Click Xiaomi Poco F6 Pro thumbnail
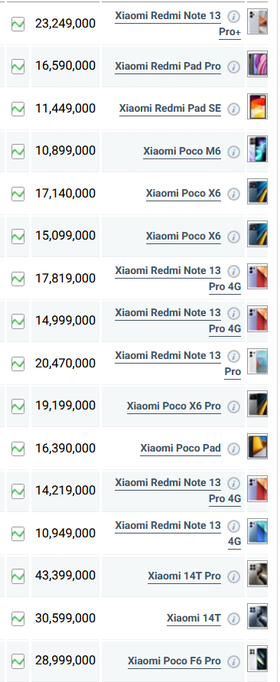The height and width of the screenshot is (682, 280). 257,658
